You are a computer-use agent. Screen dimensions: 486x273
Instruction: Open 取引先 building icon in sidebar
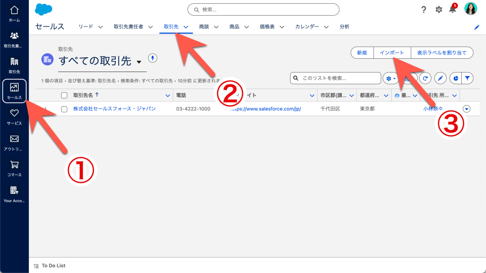[14, 65]
